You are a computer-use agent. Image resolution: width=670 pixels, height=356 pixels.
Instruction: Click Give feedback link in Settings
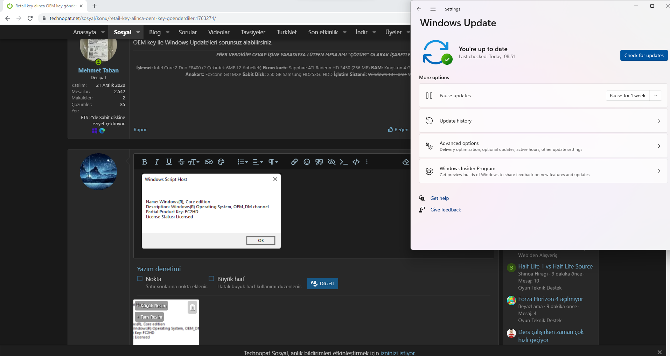tap(446, 210)
